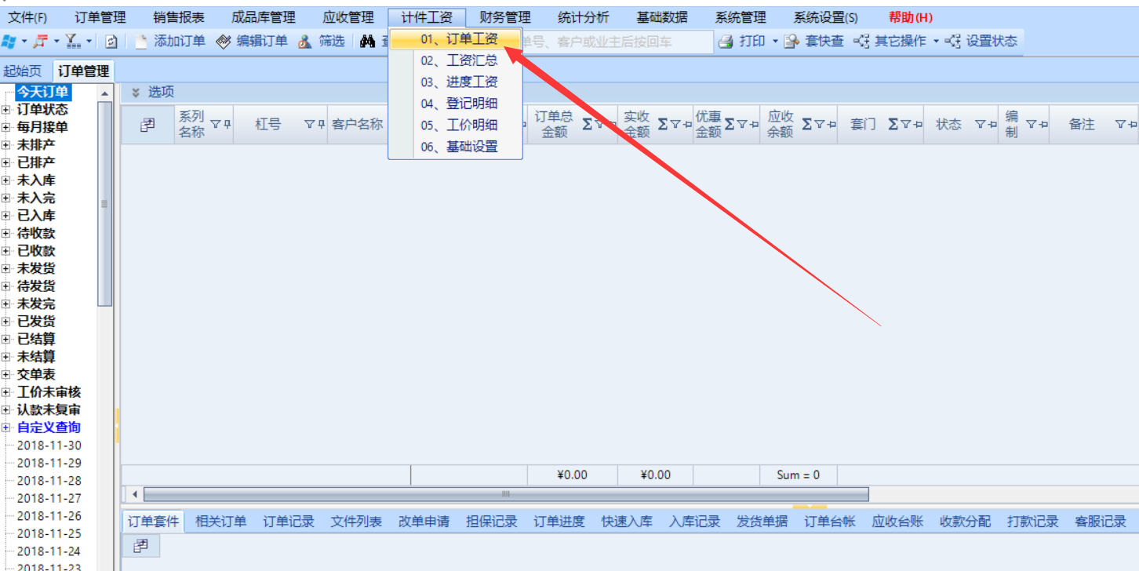Click the 套快查 quick search icon
The height and width of the screenshot is (571, 1139).
point(791,42)
